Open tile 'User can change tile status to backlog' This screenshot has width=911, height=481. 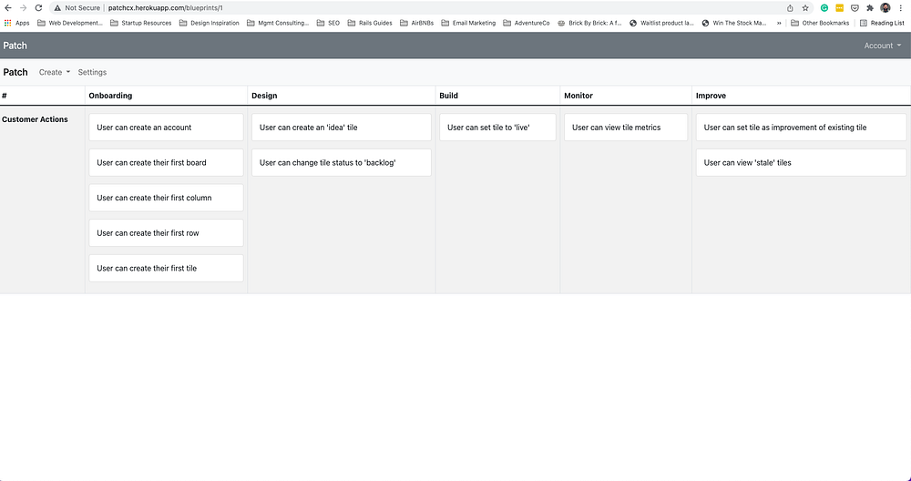(x=342, y=163)
